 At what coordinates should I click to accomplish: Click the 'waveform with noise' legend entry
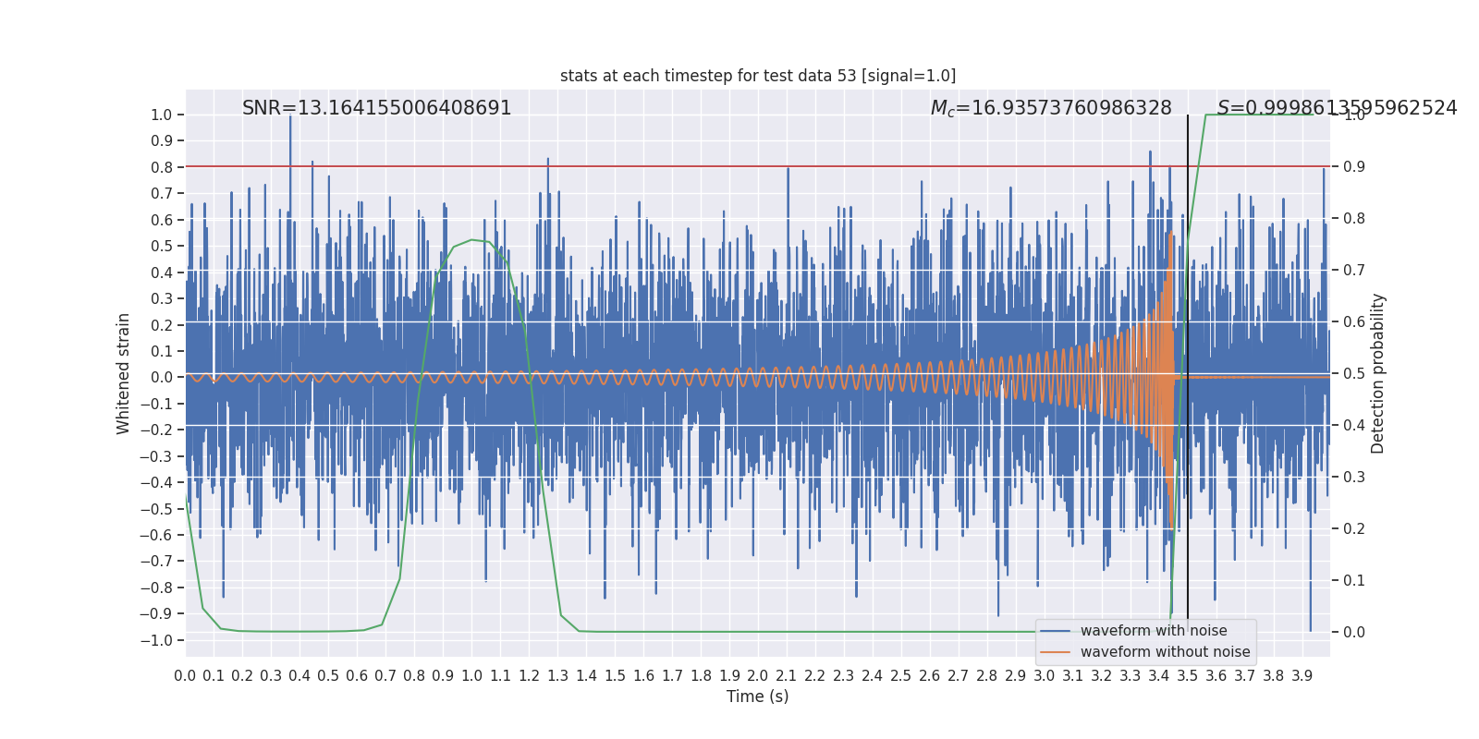[1154, 631]
